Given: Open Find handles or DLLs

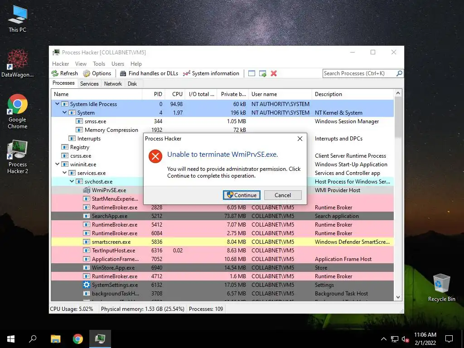Looking at the screenshot, I should coord(149,73).
